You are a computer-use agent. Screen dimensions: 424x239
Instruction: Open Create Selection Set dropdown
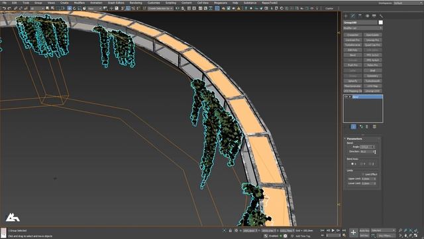pyautogui.click(x=160, y=9)
